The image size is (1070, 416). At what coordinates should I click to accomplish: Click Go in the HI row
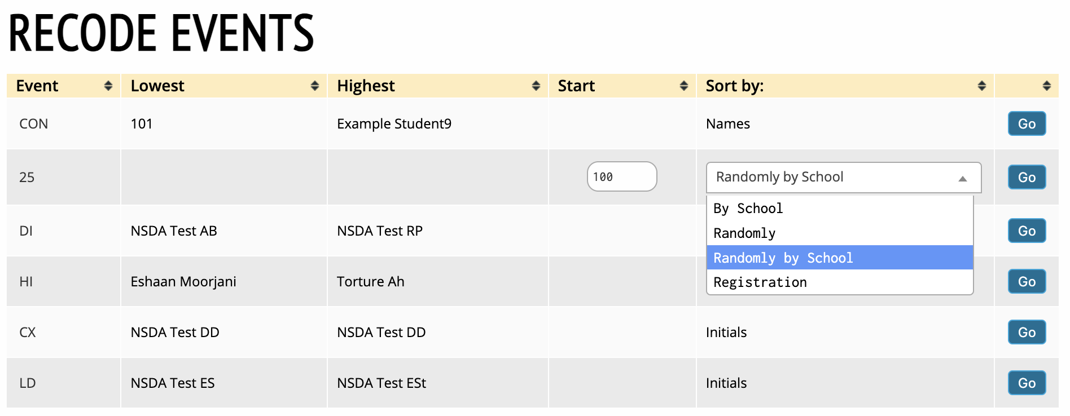[1026, 282]
